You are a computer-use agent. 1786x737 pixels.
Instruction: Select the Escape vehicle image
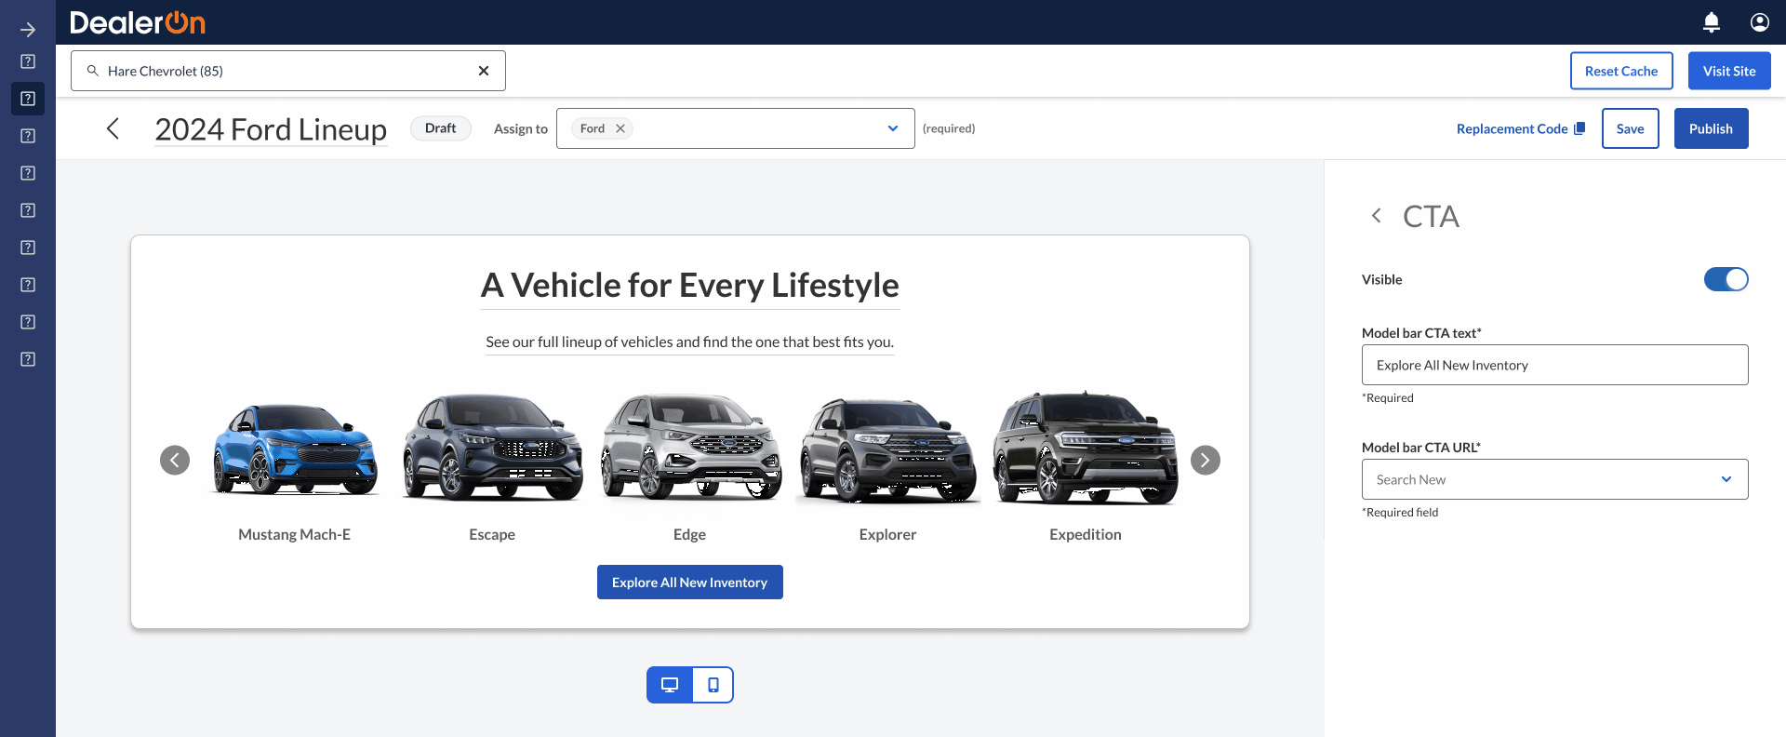point(492,449)
